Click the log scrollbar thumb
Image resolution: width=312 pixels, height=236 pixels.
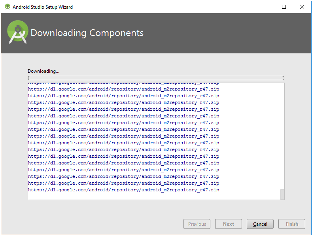point(282,194)
